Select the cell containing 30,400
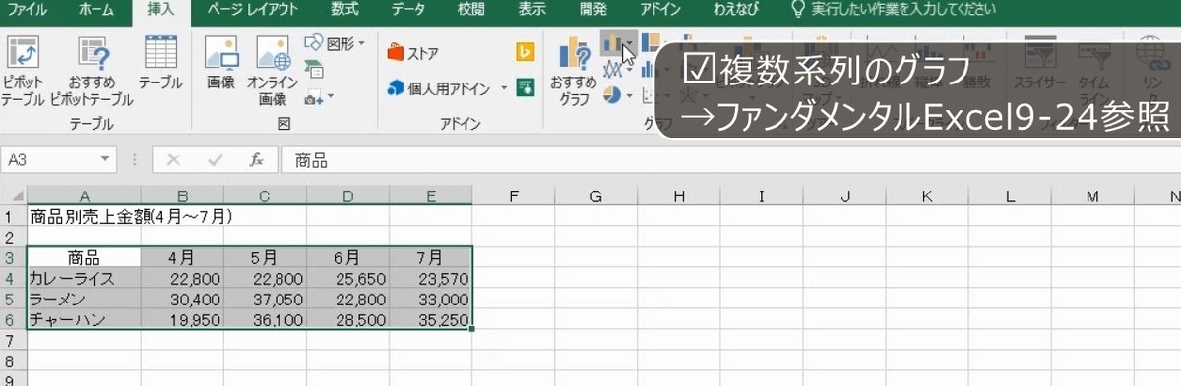 [182, 300]
